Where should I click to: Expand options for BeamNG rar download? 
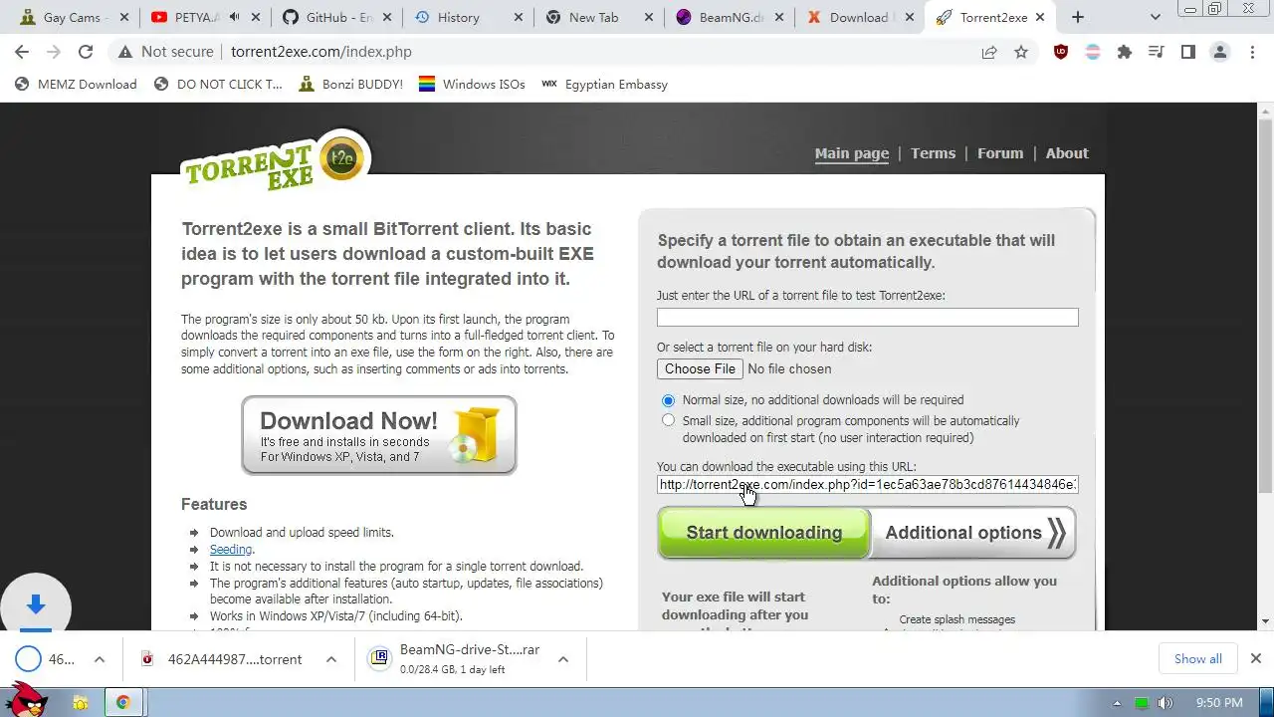pos(563,659)
